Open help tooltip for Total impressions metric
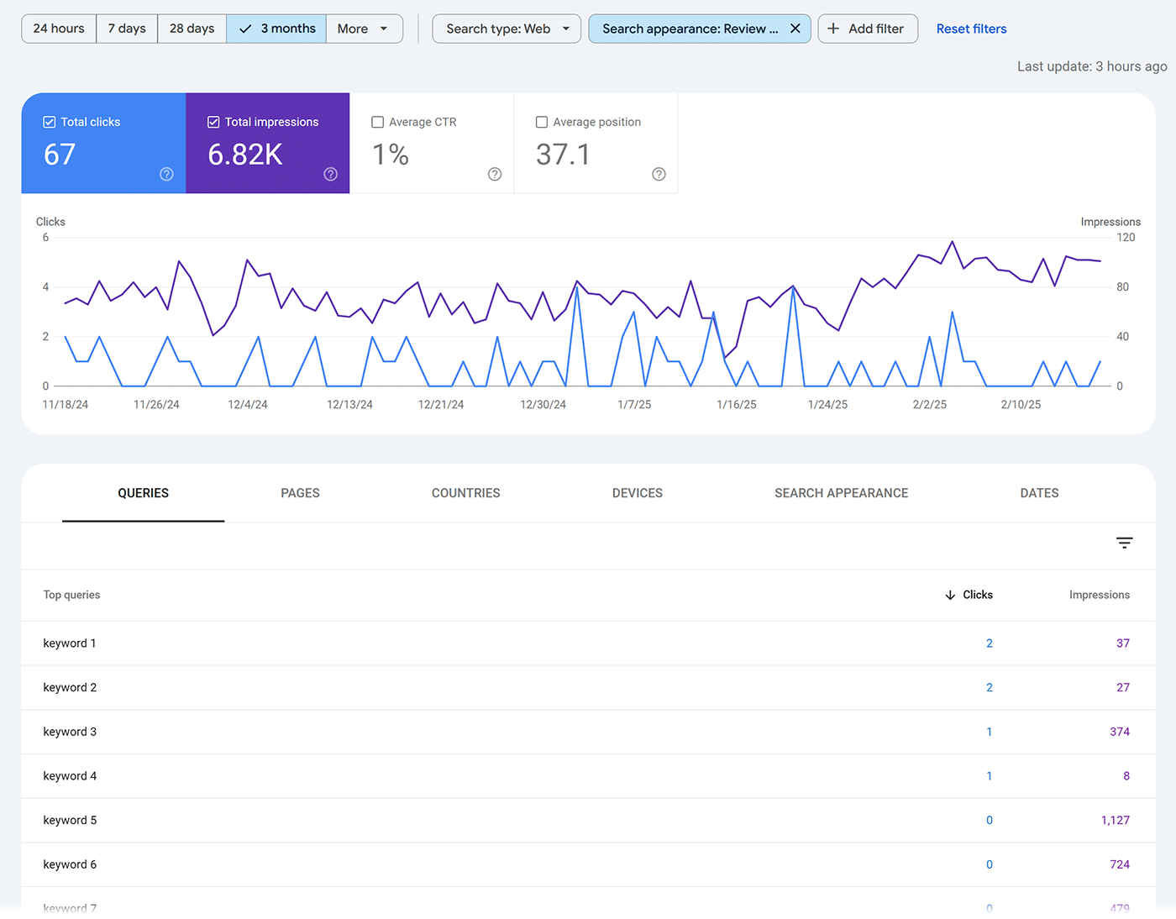Image resolution: width=1176 pixels, height=919 pixels. [330, 174]
